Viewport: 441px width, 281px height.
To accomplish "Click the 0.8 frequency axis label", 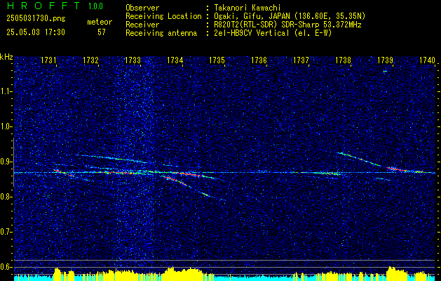I will tap(6, 197).
